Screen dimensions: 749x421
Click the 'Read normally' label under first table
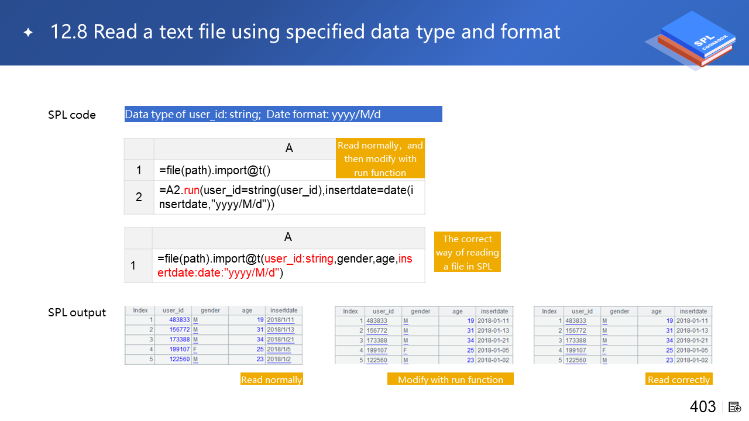272,379
